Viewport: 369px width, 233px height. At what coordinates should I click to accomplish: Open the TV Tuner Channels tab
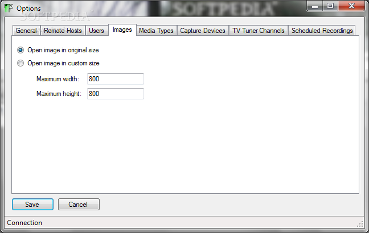tap(259, 31)
